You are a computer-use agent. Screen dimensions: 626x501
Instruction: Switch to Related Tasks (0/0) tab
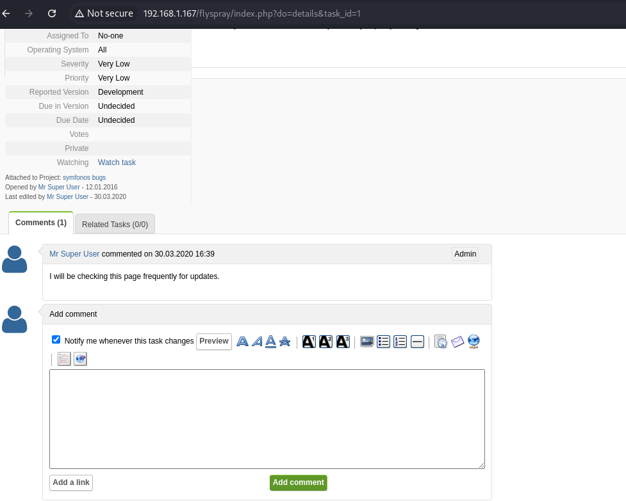click(x=115, y=224)
